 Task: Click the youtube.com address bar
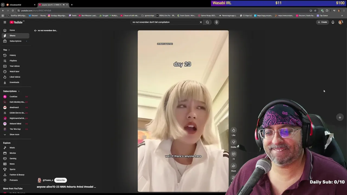(x=163, y=11)
